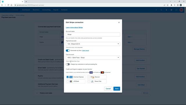Viewport: 186px width, 105px height.
Task: Open the help question mark icon
Action: (171, 10)
